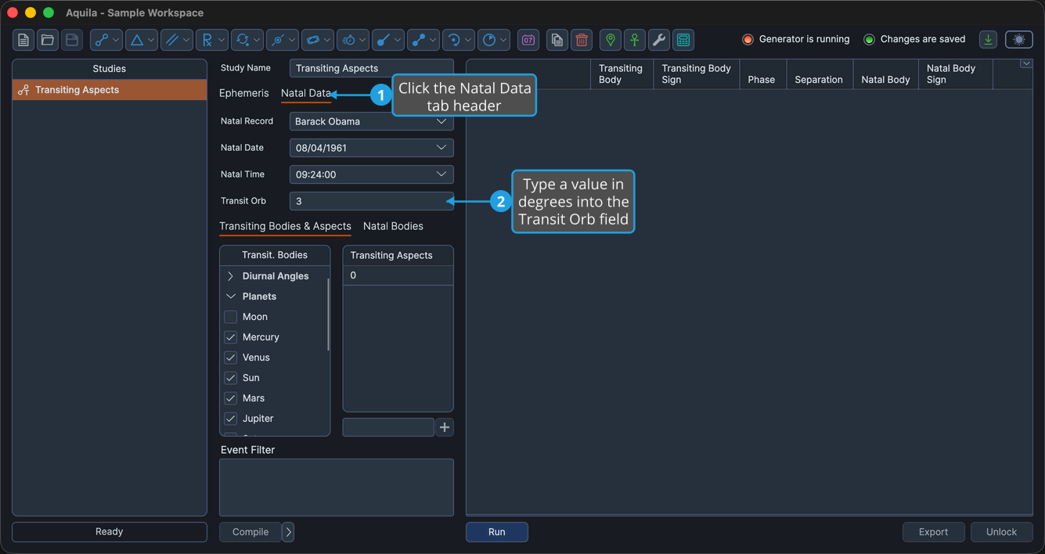The image size is (1045, 554).
Task: Click the Unlock button
Action: click(1002, 532)
